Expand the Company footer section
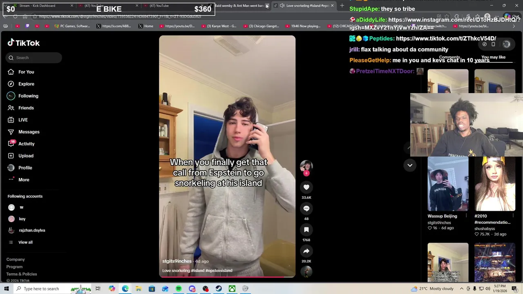The image size is (523, 294). click(16, 259)
